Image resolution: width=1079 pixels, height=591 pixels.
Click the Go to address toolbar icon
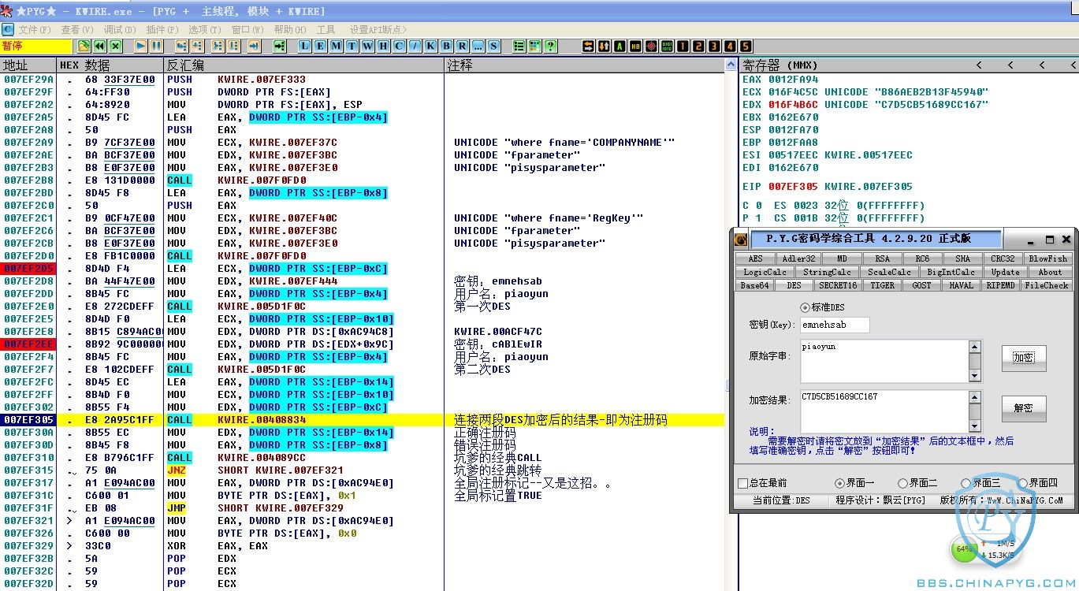point(279,46)
